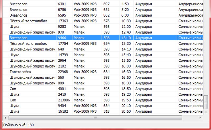
Task: Click the weight cell 6756
Action: click(62, 10)
